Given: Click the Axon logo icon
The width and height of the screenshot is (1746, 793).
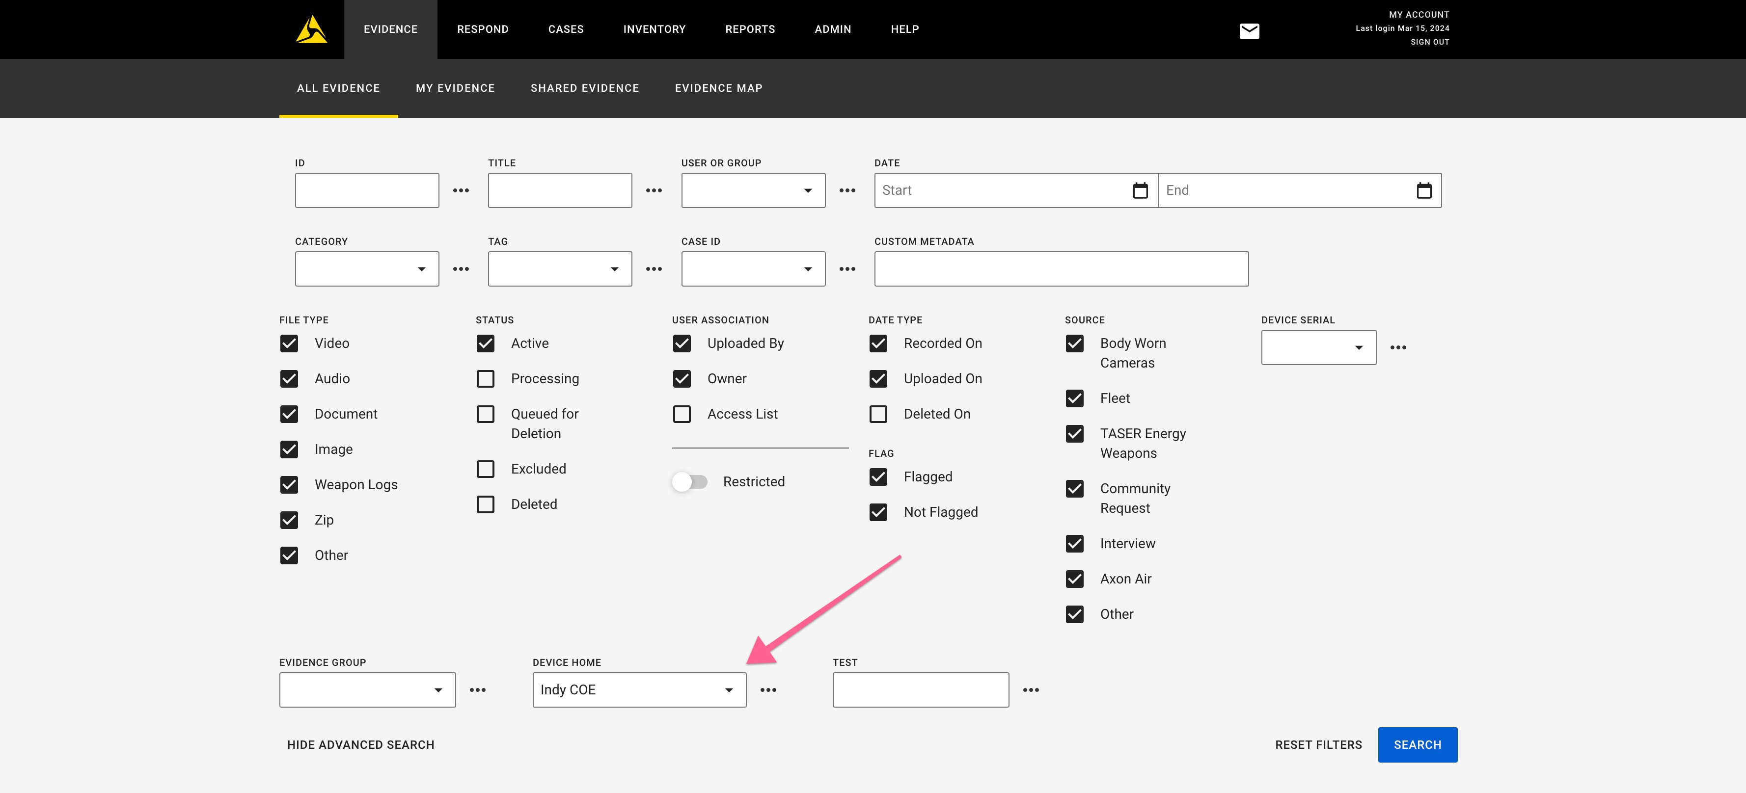Looking at the screenshot, I should click(x=311, y=30).
